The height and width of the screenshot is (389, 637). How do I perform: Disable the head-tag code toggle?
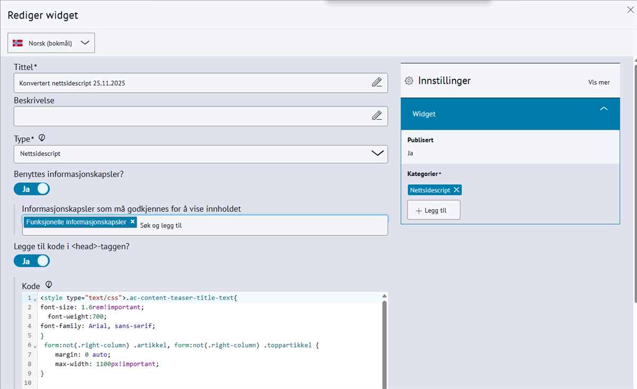(32, 261)
